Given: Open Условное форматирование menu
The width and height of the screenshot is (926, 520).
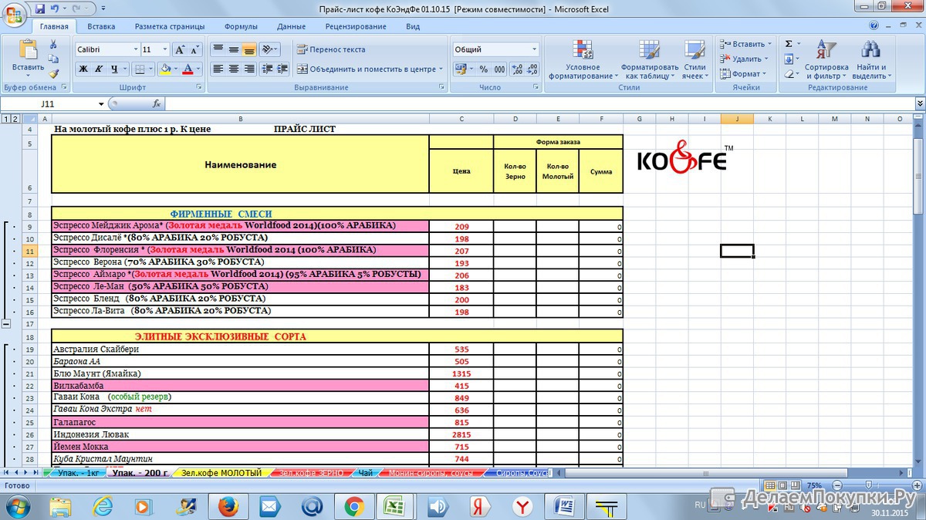Looking at the screenshot, I should point(583,60).
